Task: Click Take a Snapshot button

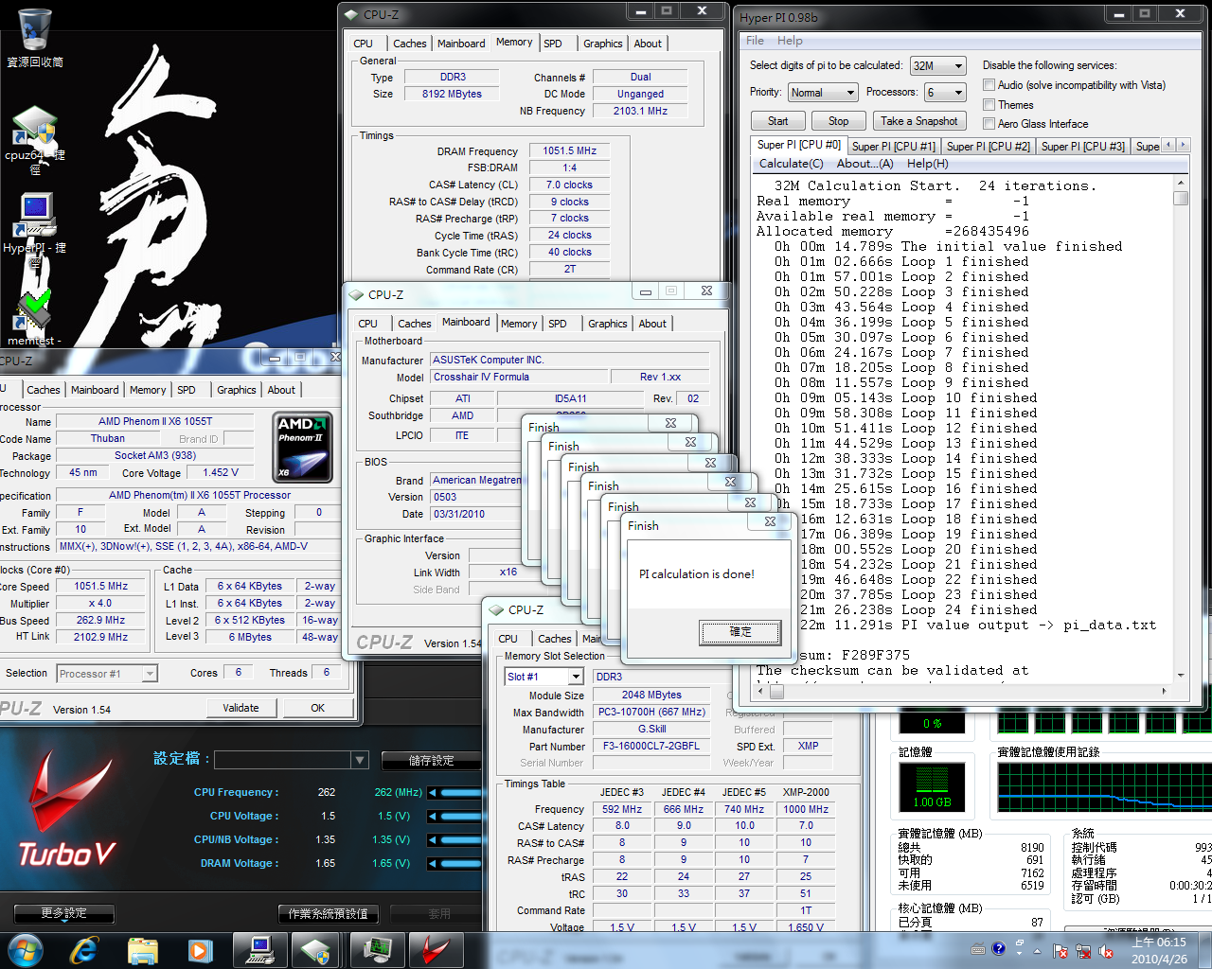Action: pos(918,121)
